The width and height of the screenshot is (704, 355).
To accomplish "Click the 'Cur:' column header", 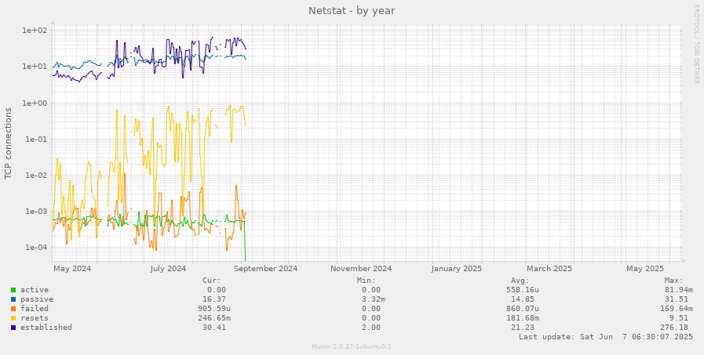I will (212, 281).
